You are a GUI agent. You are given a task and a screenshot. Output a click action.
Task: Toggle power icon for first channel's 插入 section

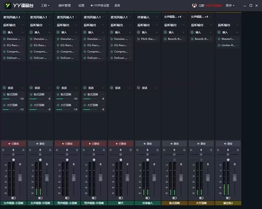[4, 32]
